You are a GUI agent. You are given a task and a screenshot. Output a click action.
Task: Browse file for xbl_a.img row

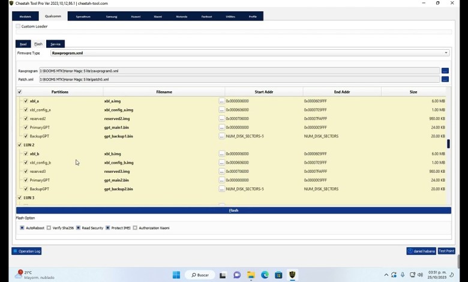click(x=221, y=101)
